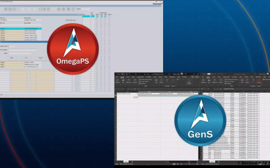The height and width of the screenshot is (168, 270).
Task: Click Add-ins icon in left Excel ribbon
Action: click(x=173, y=81)
